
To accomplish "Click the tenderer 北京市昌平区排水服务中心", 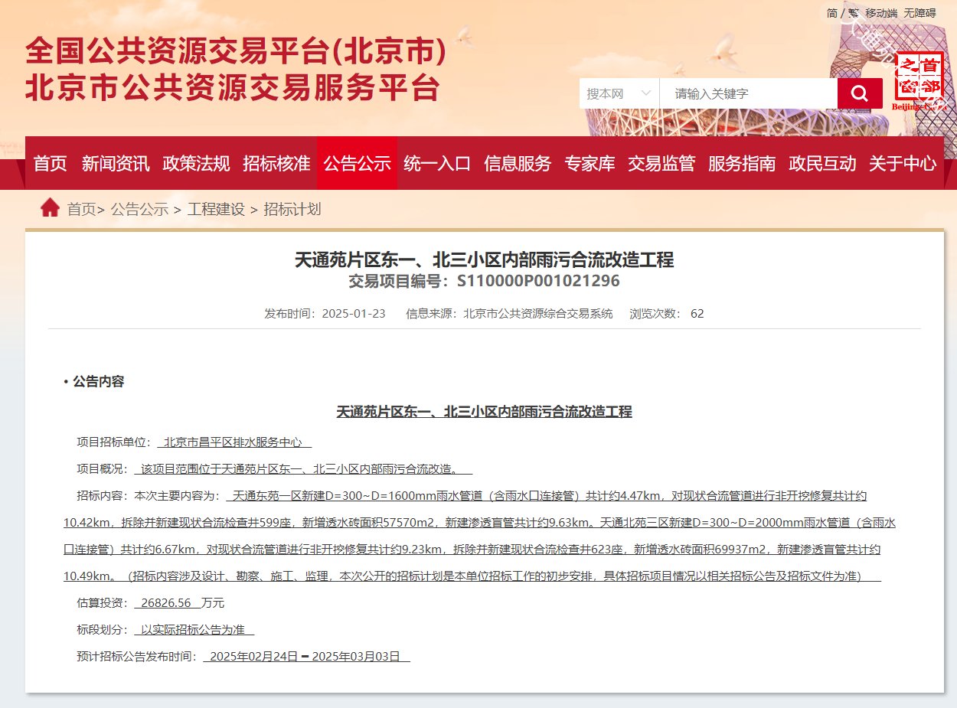I will (234, 442).
